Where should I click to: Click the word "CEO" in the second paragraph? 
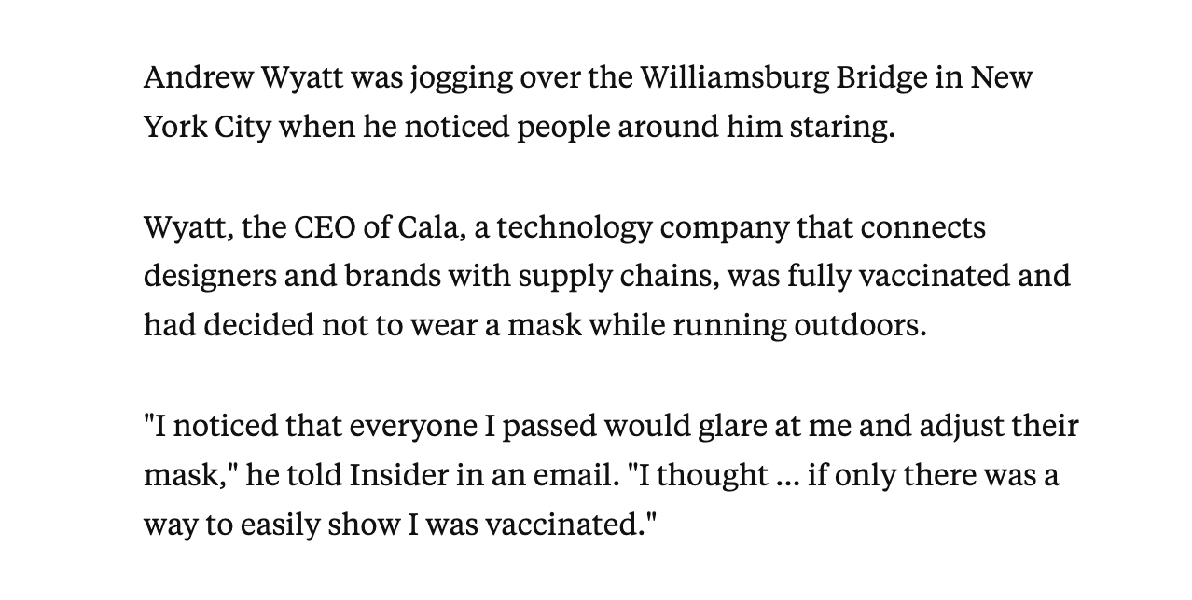tap(317, 227)
